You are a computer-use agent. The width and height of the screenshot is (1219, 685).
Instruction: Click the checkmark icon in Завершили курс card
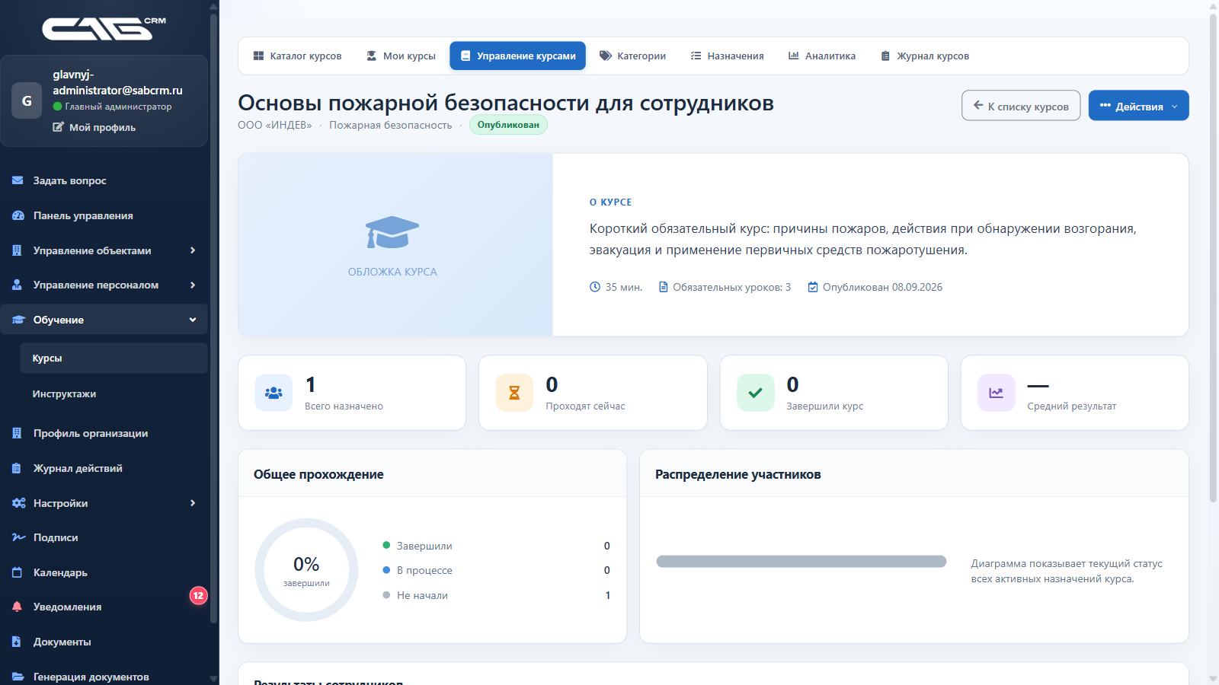(755, 393)
